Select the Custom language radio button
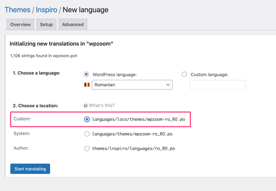Screen dimensions: 276x191 [184, 74]
